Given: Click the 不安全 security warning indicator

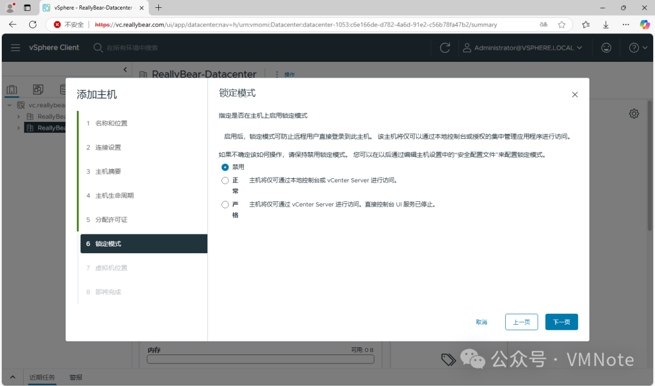Looking at the screenshot, I should click(69, 25).
